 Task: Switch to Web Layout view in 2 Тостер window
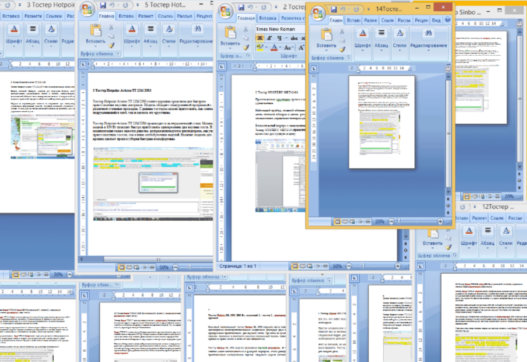coord(310,266)
